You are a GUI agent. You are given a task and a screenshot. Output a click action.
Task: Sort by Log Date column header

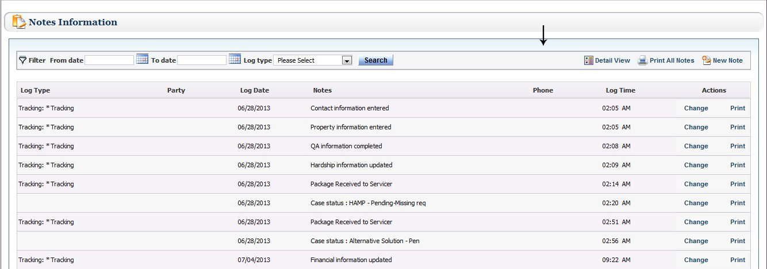click(255, 90)
